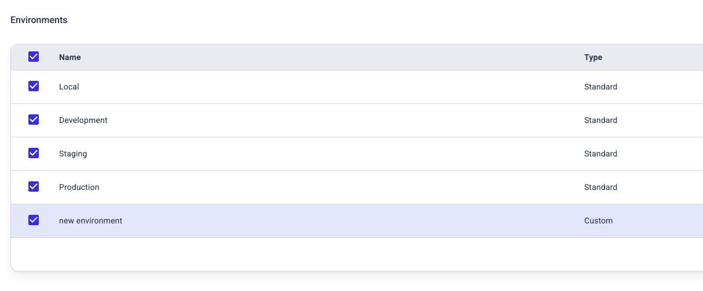Select the new environment name text
The image size is (703, 291).
(90, 221)
